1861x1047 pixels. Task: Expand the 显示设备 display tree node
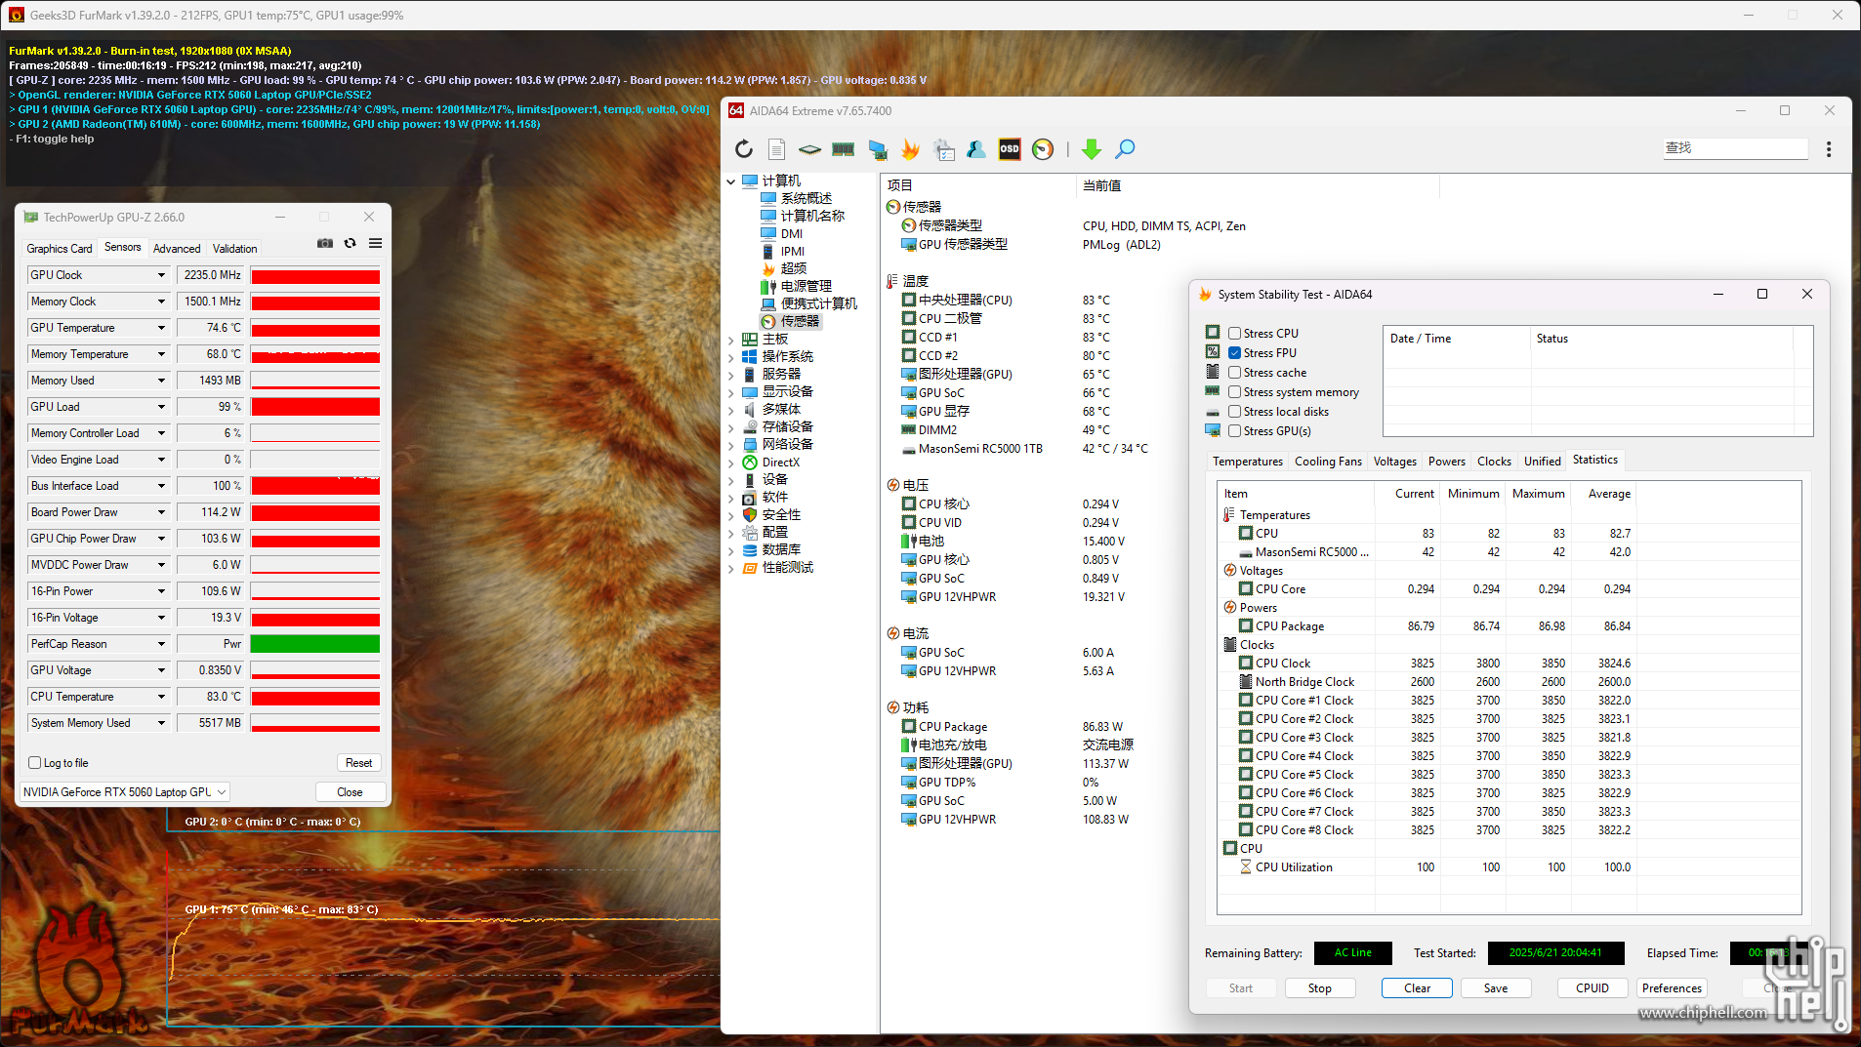730,392
